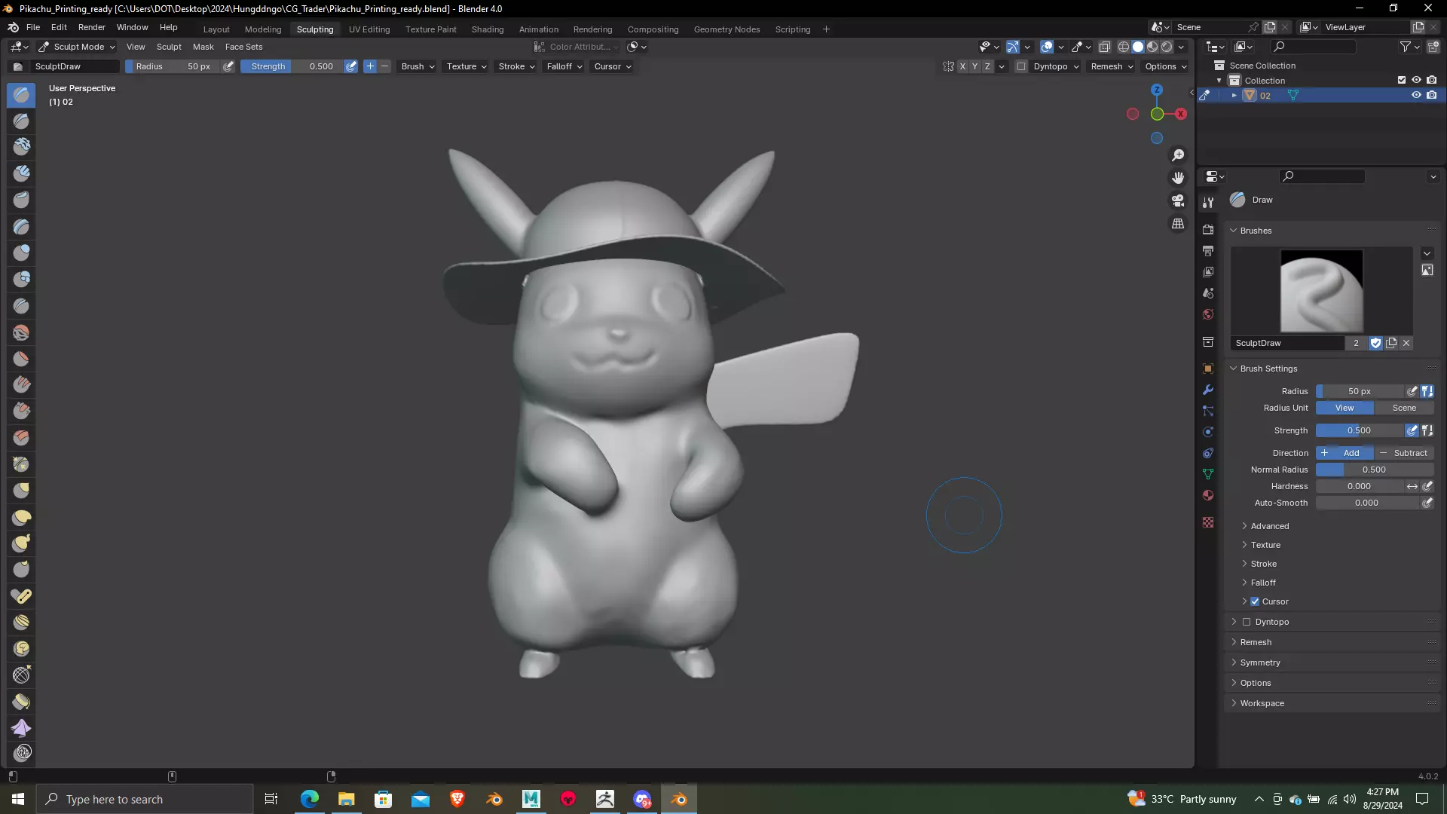Click the viewport zoom magnifier icon

pos(1178,155)
